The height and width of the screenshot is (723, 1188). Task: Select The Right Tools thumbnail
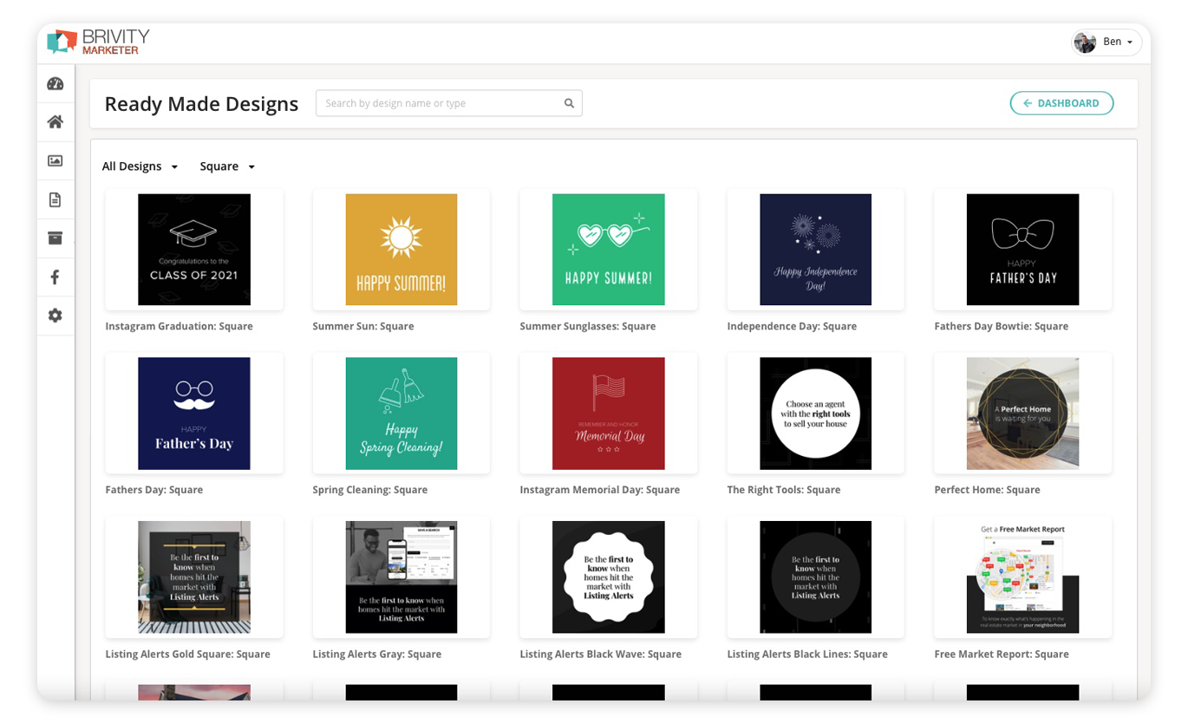pyautogui.click(x=815, y=414)
